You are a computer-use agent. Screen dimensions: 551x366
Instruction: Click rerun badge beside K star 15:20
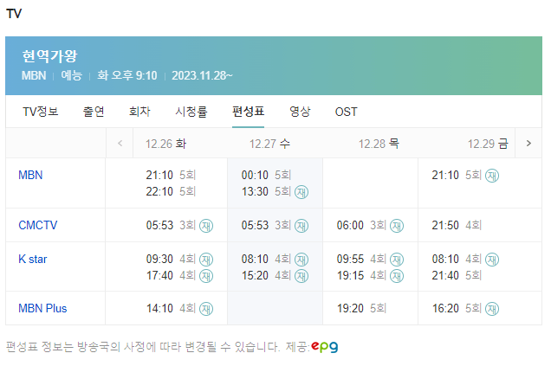click(x=301, y=276)
